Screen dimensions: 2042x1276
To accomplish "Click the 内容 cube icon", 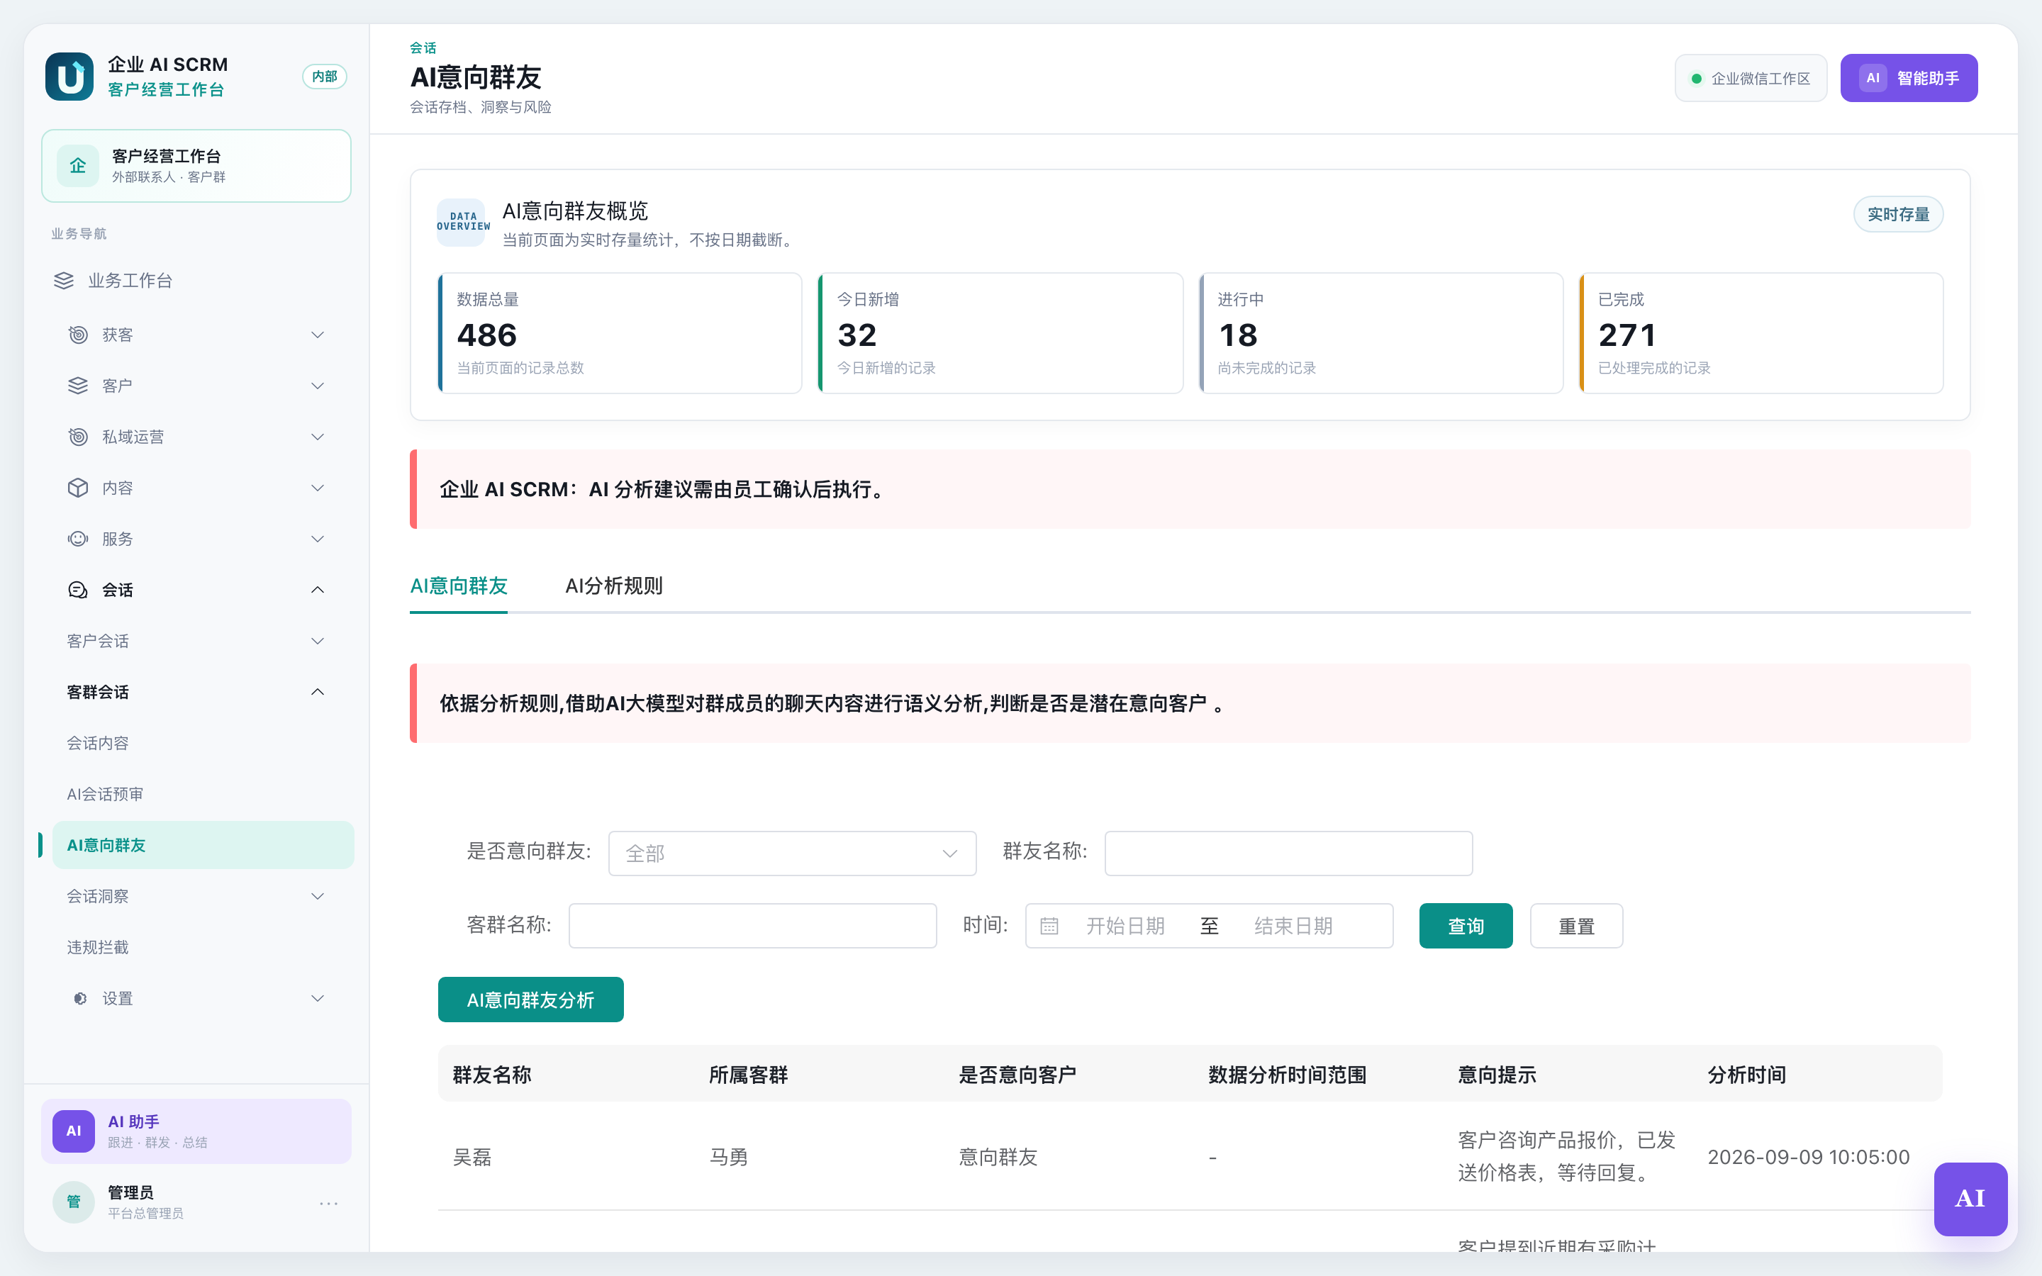I will pyautogui.click(x=77, y=488).
